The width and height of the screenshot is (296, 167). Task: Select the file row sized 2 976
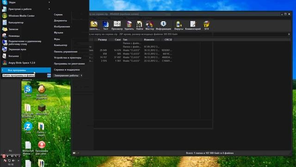[130, 61]
